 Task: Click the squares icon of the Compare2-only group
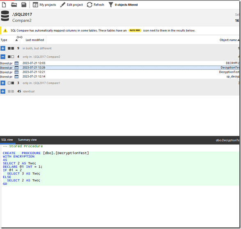coord(11,57)
